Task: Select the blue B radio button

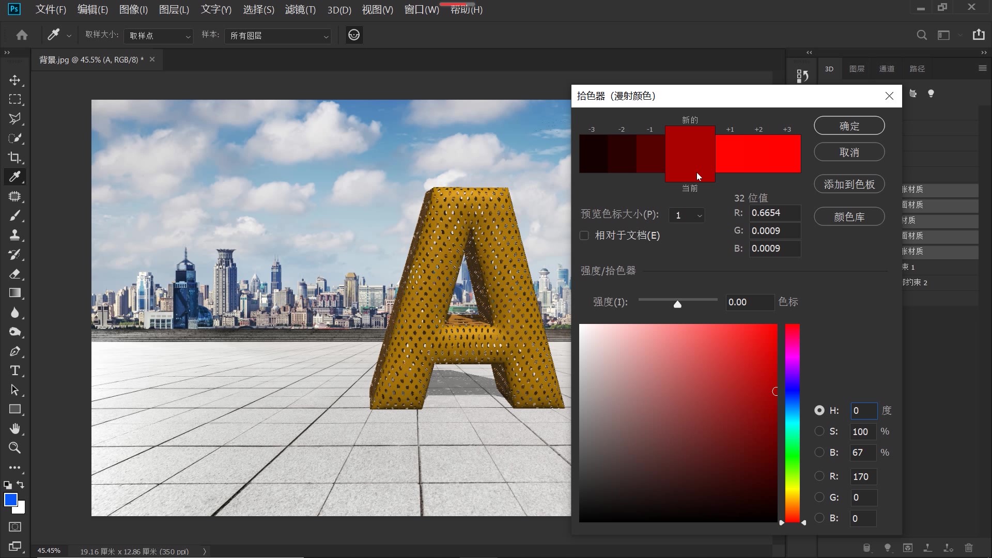Action: (x=819, y=518)
